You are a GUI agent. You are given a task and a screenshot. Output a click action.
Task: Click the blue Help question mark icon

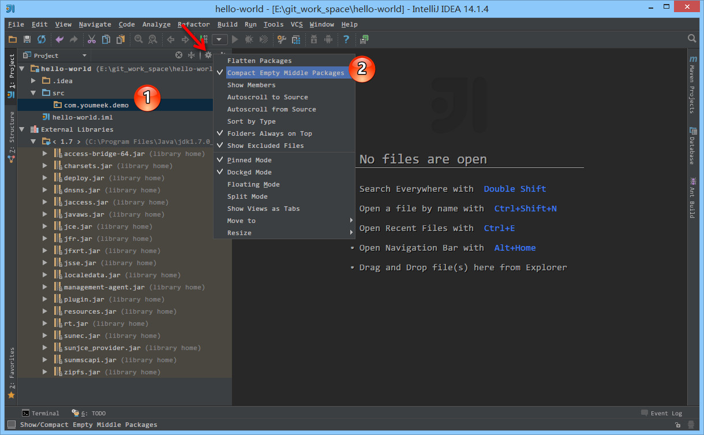tap(346, 39)
